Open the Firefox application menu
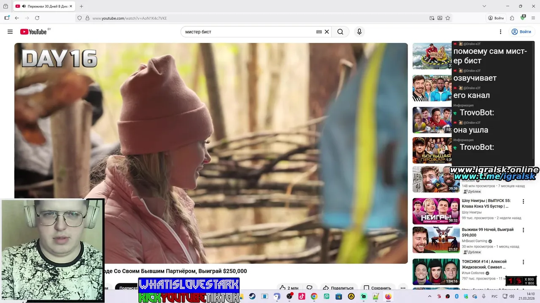Image resolution: width=540 pixels, height=303 pixels. pyautogui.click(x=533, y=18)
